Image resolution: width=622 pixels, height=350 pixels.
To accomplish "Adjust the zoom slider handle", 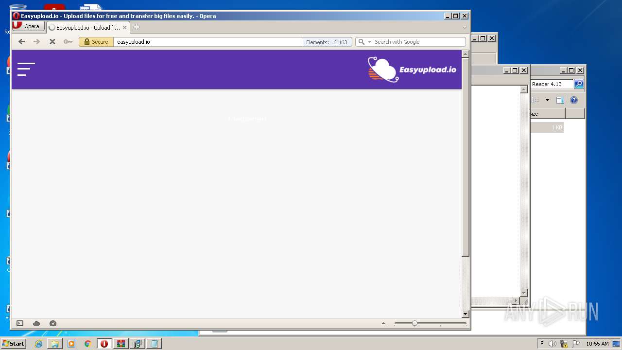I will (415, 323).
